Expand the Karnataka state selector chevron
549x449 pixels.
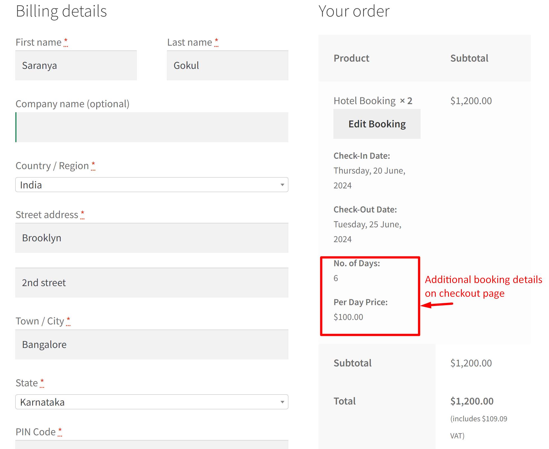[282, 402]
